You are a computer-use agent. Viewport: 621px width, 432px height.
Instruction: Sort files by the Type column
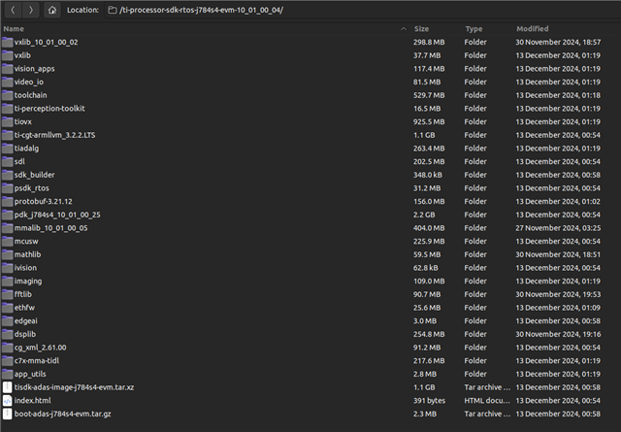pyautogui.click(x=474, y=29)
